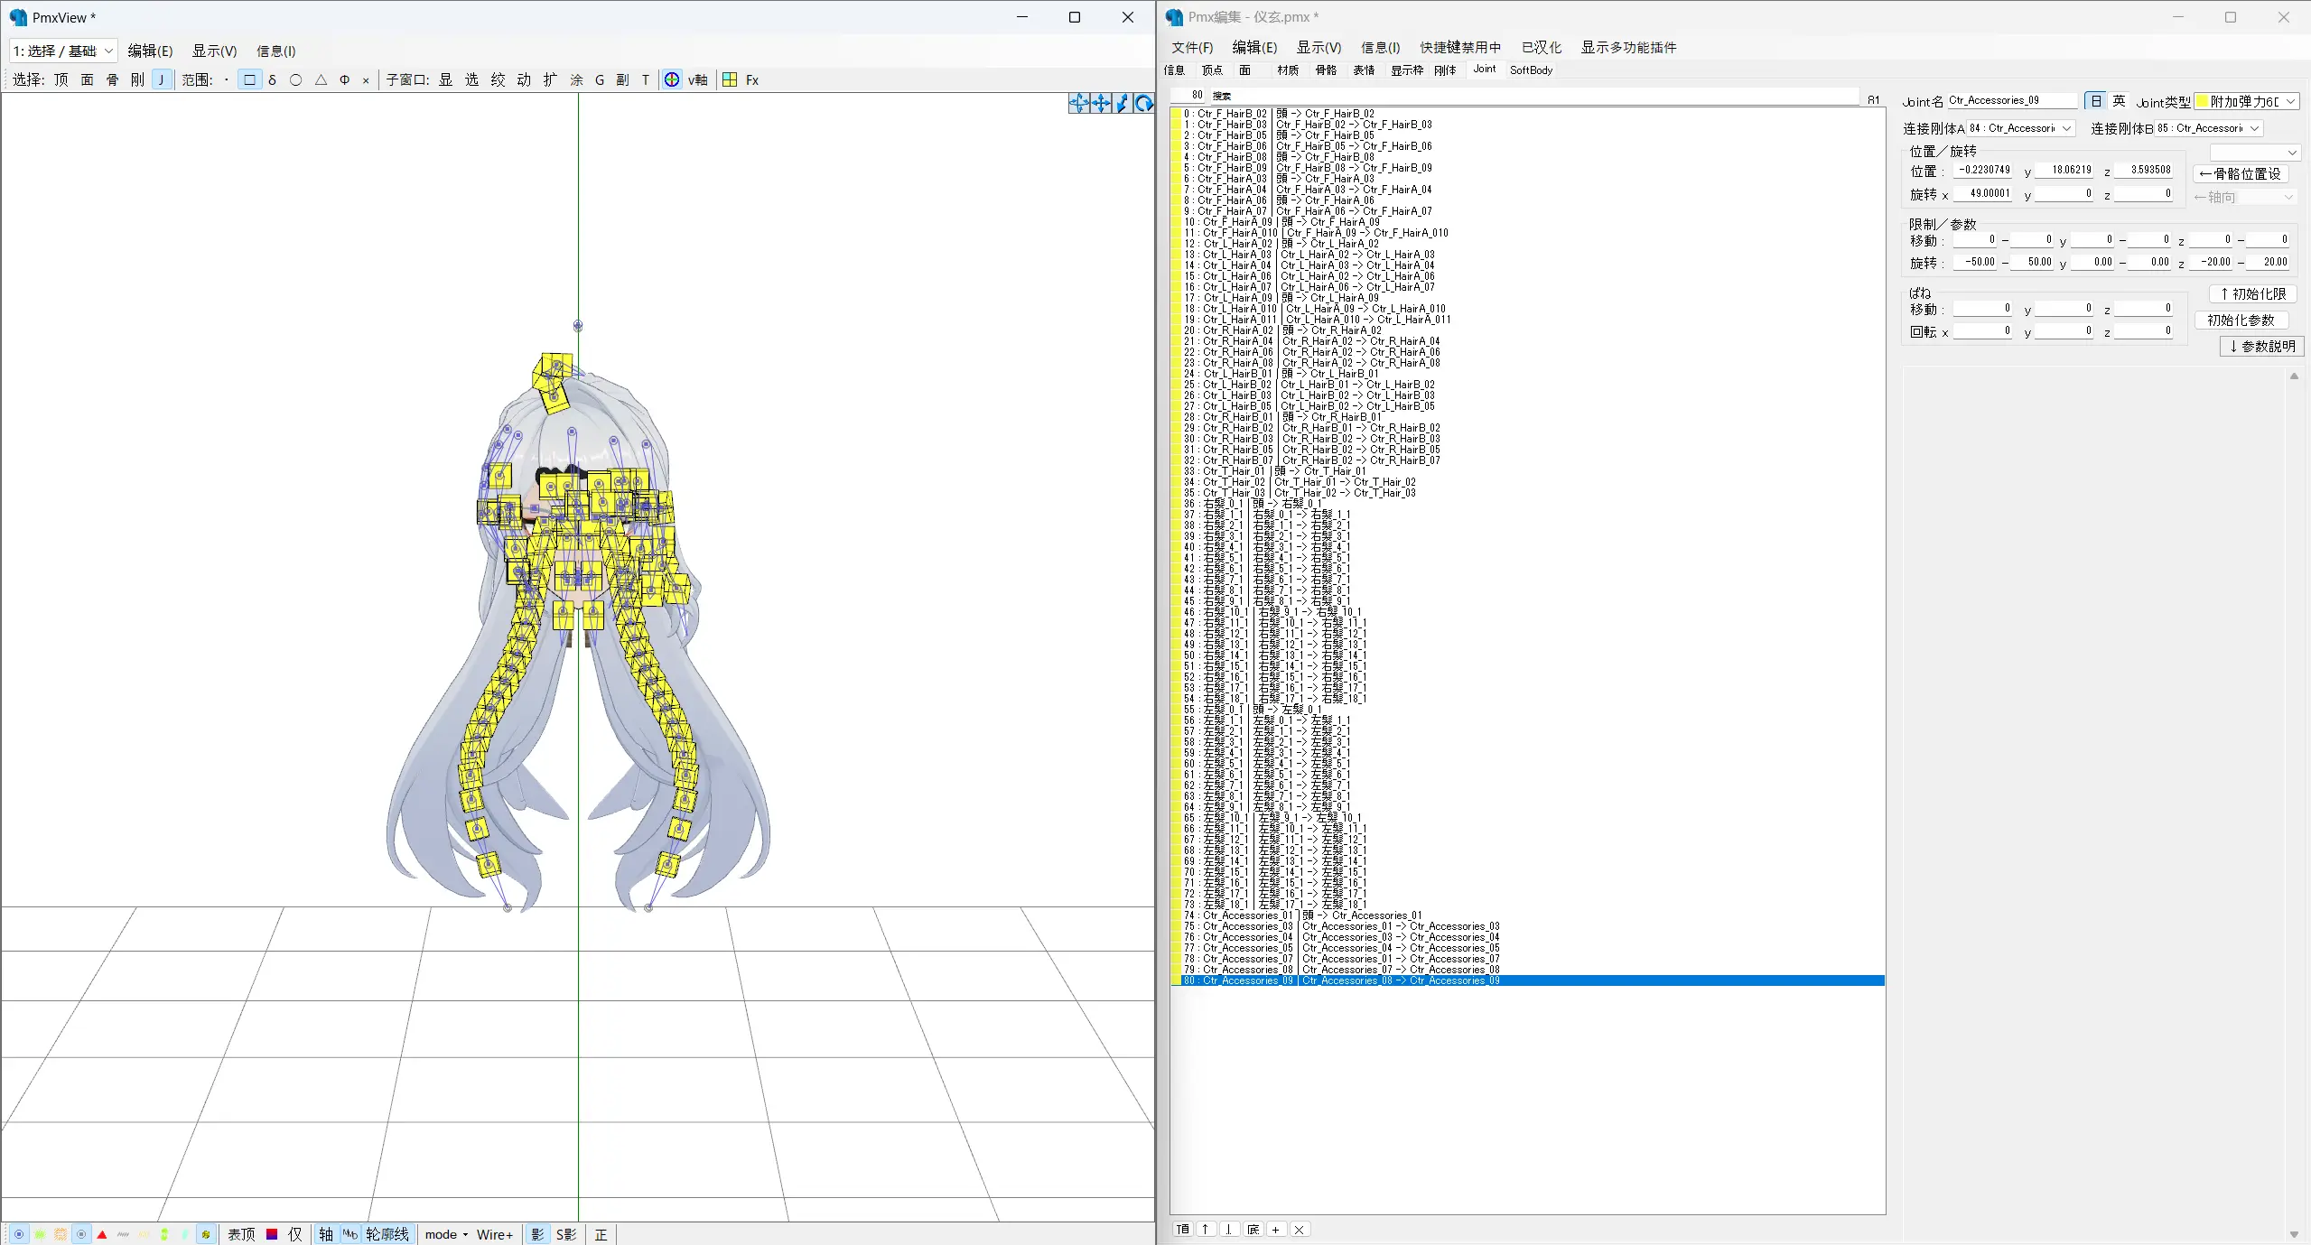
Task: Select the triangle range selection shape
Action: click(321, 80)
